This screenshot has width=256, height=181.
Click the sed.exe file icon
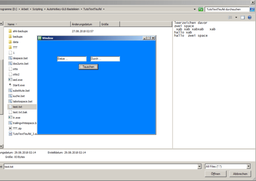[x=10, y=80]
